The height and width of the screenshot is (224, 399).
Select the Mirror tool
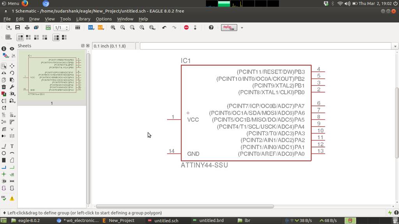coord(4,73)
